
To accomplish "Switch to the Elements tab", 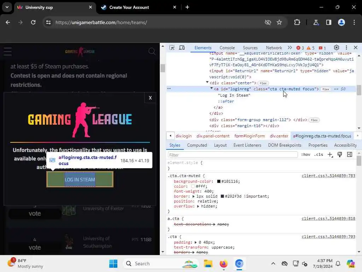I will click(203, 48).
